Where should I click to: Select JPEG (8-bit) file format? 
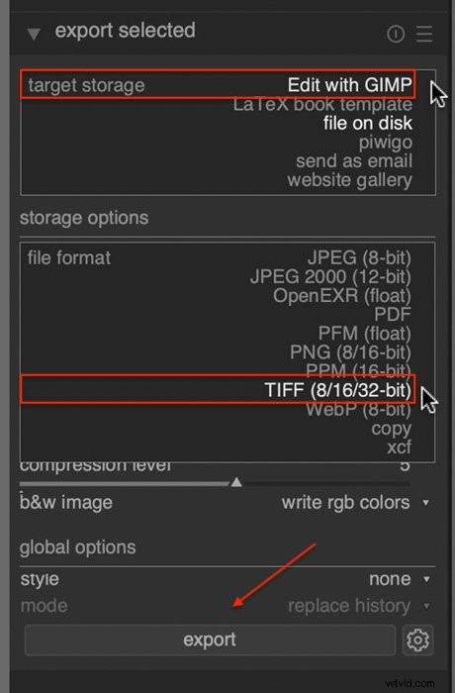(359, 257)
